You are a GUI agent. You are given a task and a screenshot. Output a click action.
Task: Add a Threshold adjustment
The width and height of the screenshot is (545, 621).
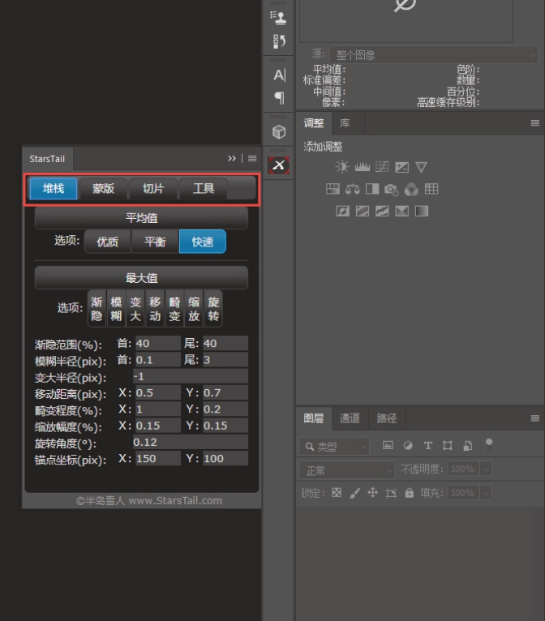(382, 211)
